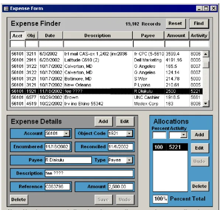Select the Baltimore, MD expense row
The width and height of the screenshot is (220, 210).
coord(106,79)
